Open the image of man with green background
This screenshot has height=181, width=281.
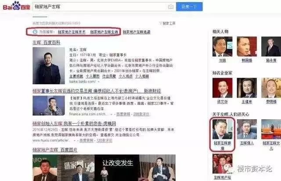pyautogui.click(x=45, y=168)
